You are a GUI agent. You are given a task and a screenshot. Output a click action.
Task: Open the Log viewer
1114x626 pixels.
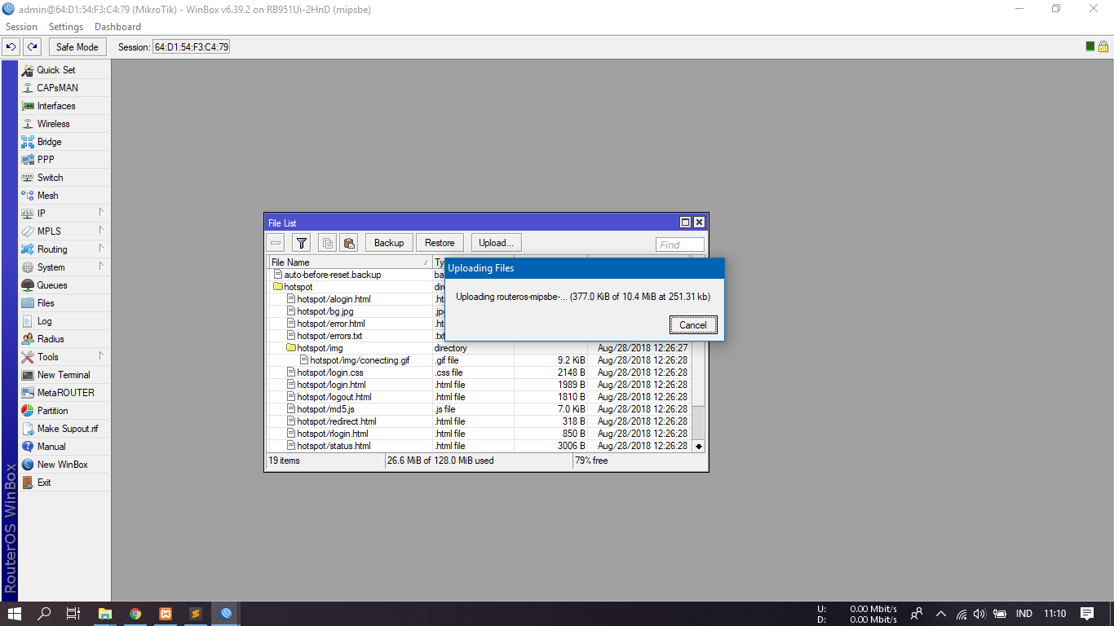64,321
